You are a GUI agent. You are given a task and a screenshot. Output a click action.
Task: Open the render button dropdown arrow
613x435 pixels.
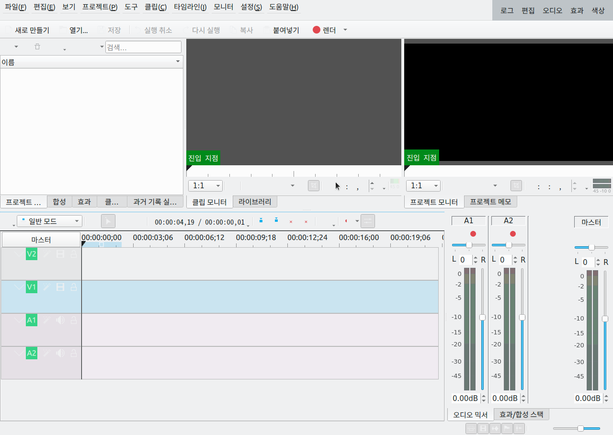[345, 30]
